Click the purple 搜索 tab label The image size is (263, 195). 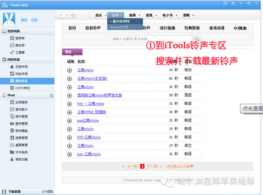pyautogui.click(x=72, y=52)
